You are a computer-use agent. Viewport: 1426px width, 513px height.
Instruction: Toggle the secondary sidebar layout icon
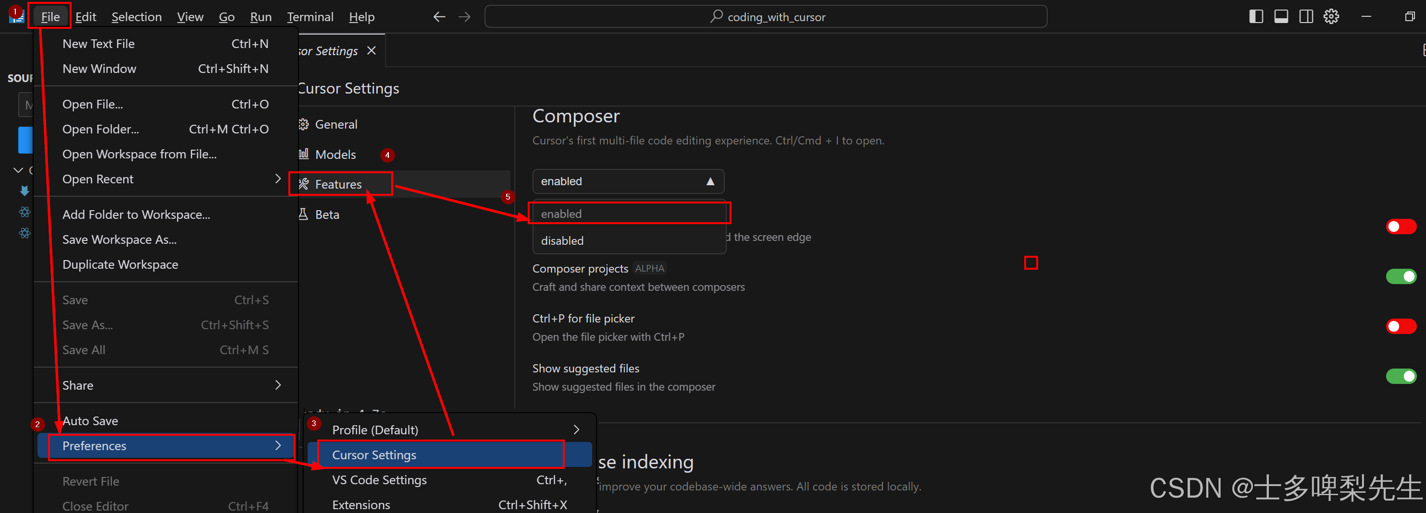click(x=1306, y=17)
